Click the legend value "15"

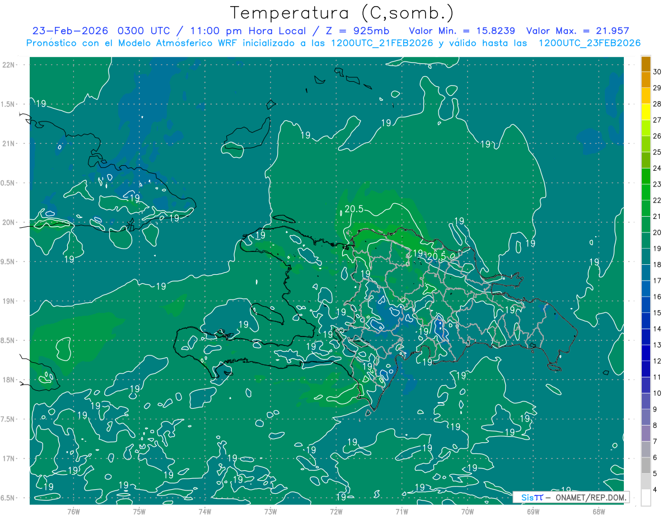(657, 313)
